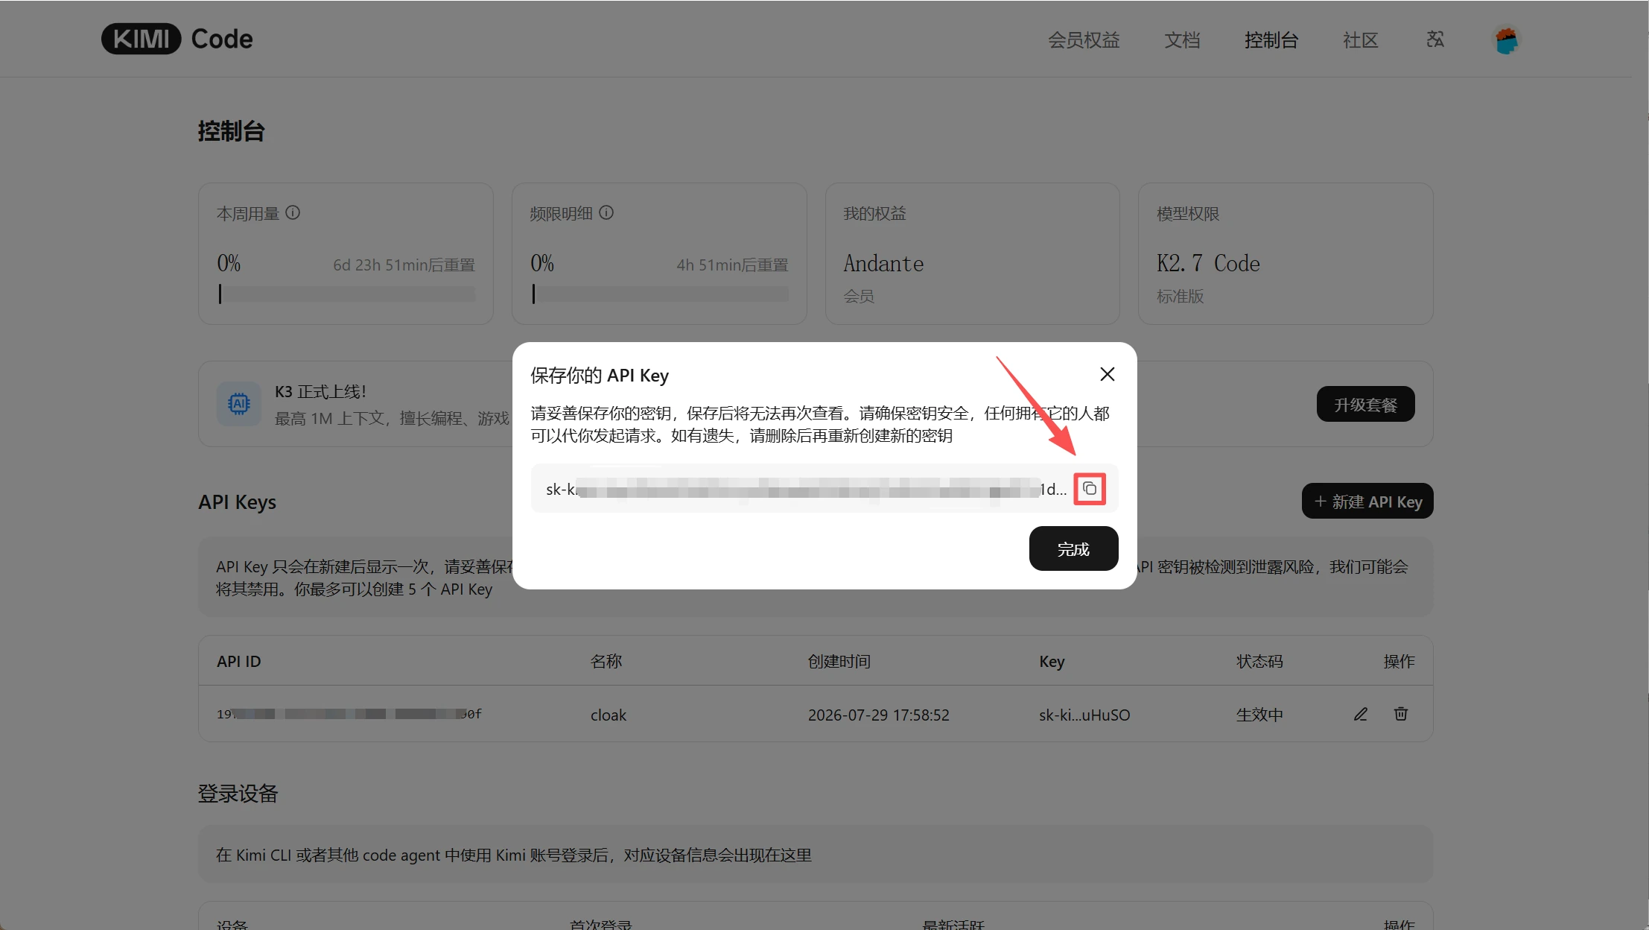
Task: Click the info icon beside 频限明细
Action: (606, 213)
